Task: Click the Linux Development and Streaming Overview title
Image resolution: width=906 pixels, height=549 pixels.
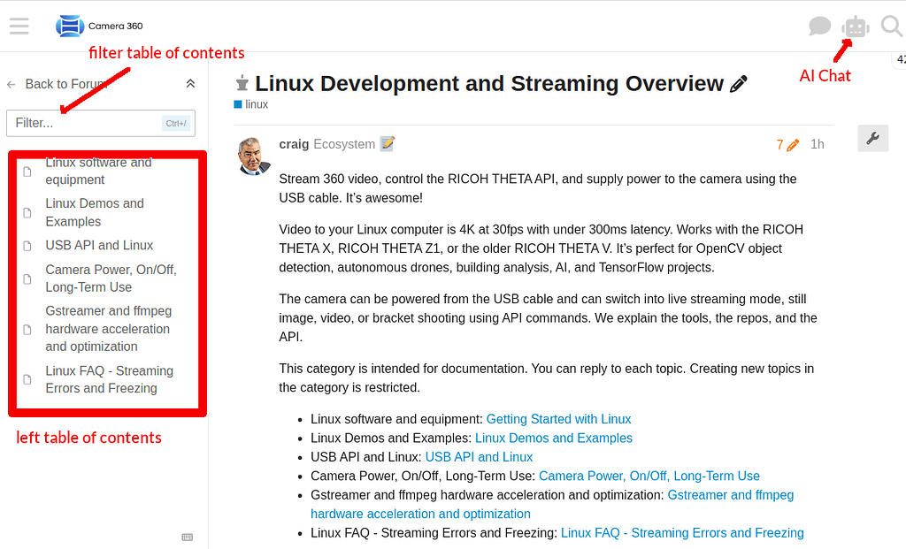Action: [489, 84]
